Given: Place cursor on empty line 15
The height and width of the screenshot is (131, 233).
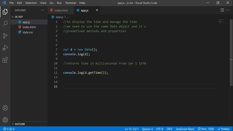Looking at the screenshot, I should [141, 87].
